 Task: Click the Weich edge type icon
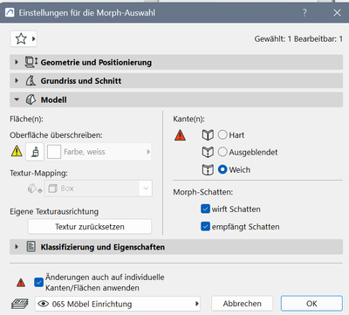click(208, 169)
